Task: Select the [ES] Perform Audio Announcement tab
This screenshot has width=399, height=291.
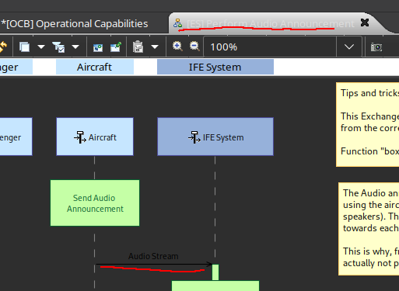Action: coord(271,24)
